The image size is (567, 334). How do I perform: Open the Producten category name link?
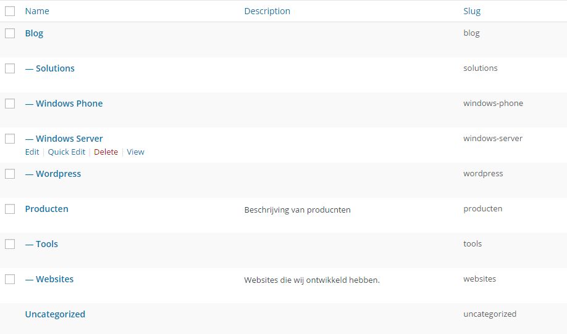[47, 209]
